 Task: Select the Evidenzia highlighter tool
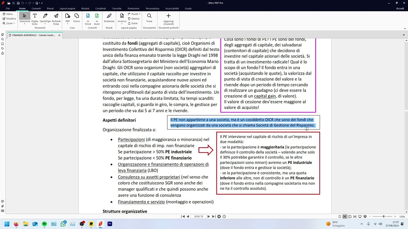click(109, 18)
